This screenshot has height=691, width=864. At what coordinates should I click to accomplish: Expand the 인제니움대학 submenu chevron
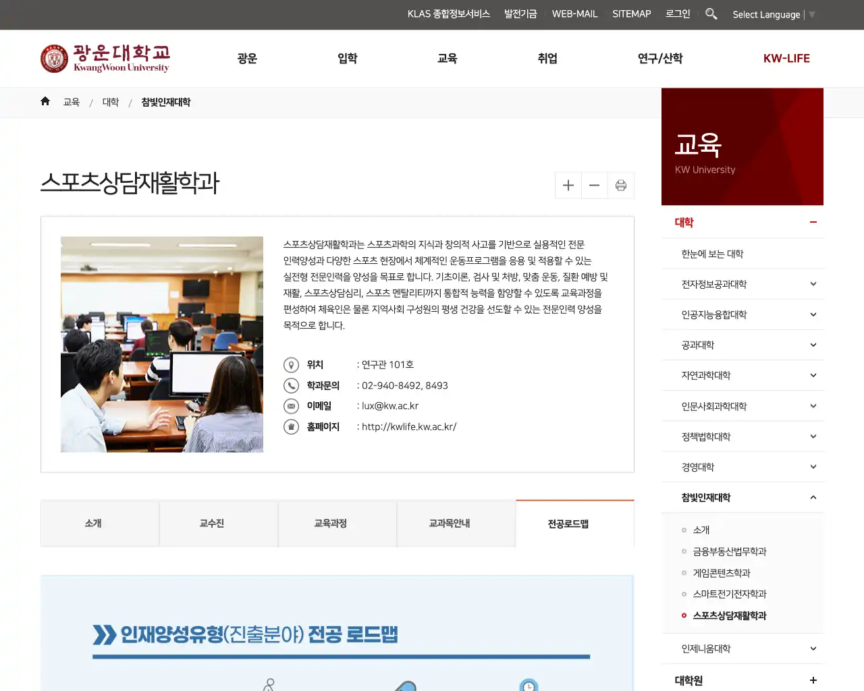click(x=813, y=648)
